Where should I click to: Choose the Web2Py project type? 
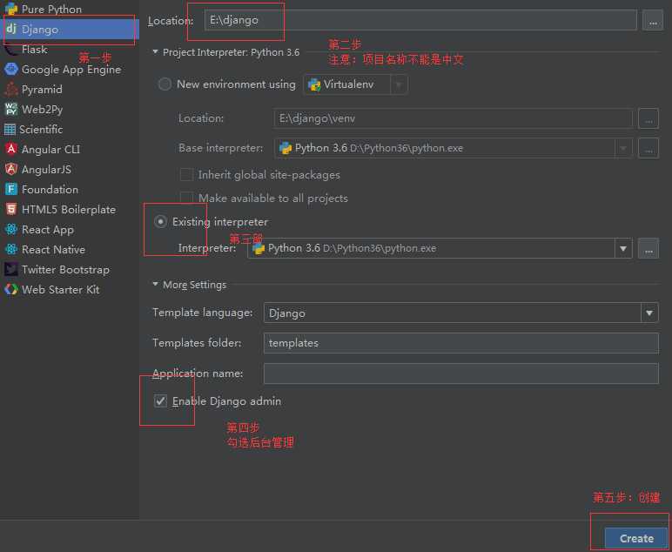(x=70, y=110)
